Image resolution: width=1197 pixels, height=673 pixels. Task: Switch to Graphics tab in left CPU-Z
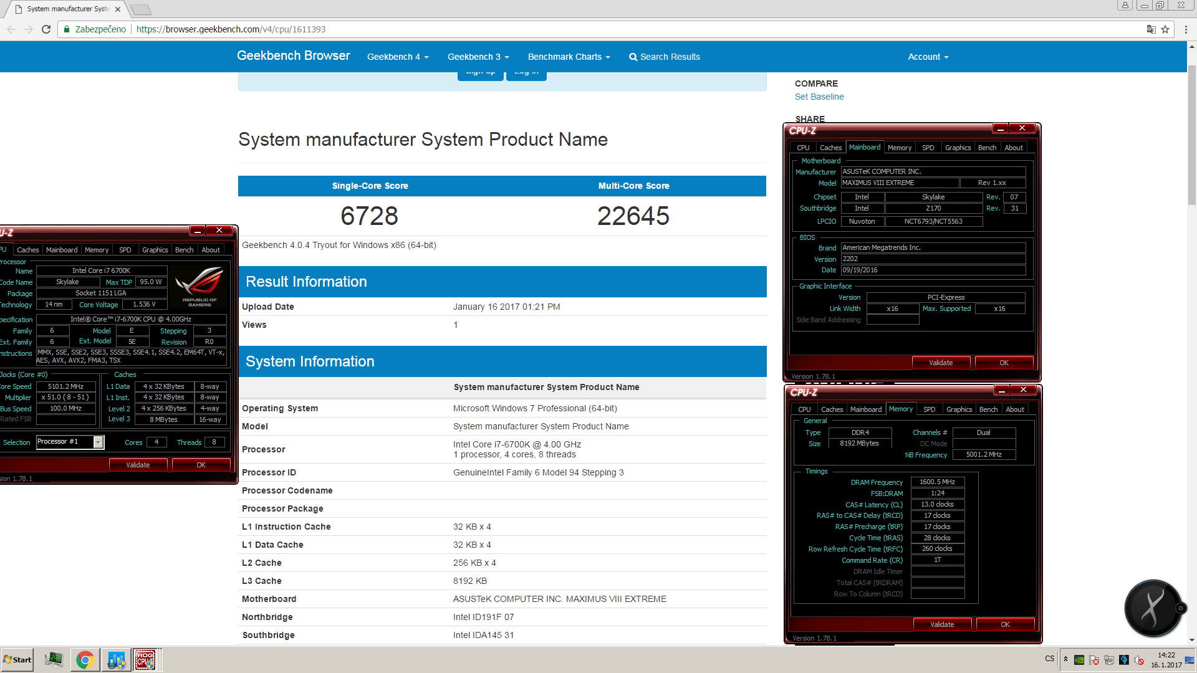point(155,250)
